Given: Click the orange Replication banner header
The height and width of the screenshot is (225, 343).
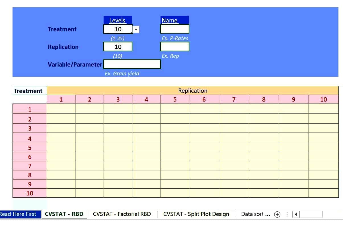Looking at the screenshot, I should 193,90.
